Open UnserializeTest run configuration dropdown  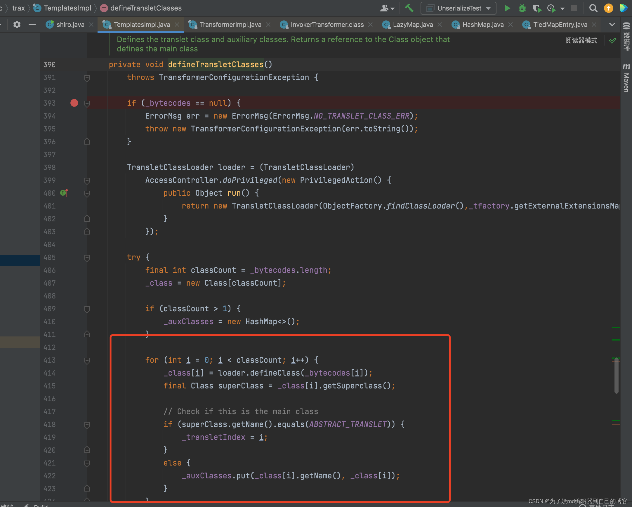[458, 8]
